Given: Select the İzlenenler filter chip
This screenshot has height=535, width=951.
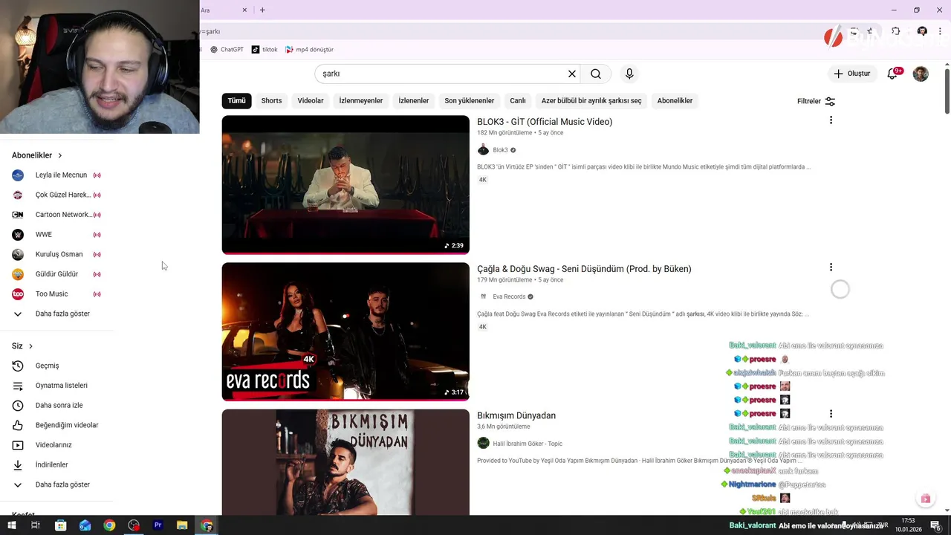Looking at the screenshot, I should [x=414, y=100].
